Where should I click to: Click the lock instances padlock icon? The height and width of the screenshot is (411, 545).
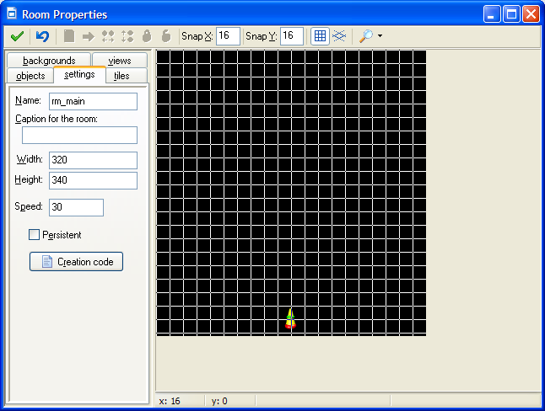click(147, 36)
